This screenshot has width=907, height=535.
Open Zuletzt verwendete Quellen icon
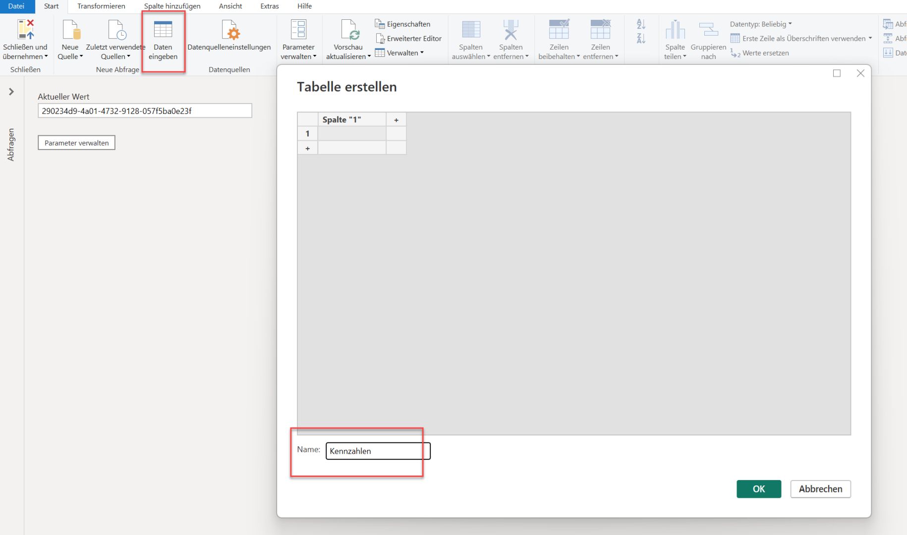coord(117,30)
